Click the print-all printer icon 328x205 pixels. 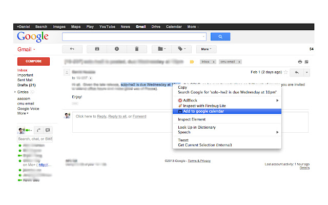point(300,61)
